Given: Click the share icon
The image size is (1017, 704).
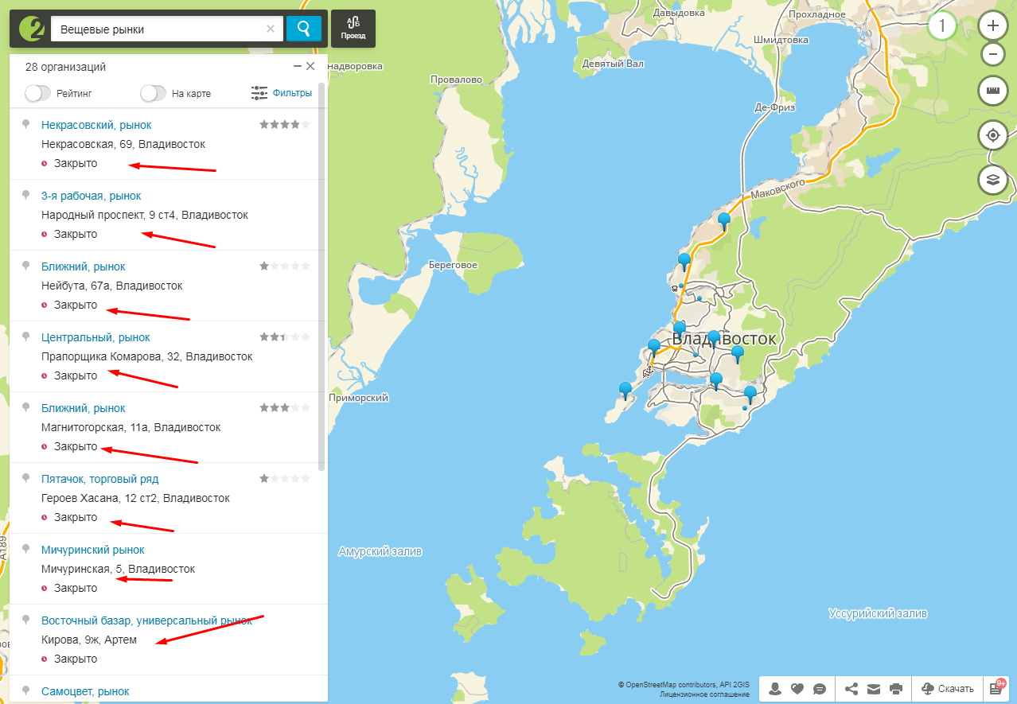Looking at the screenshot, I should pos(851,689).
